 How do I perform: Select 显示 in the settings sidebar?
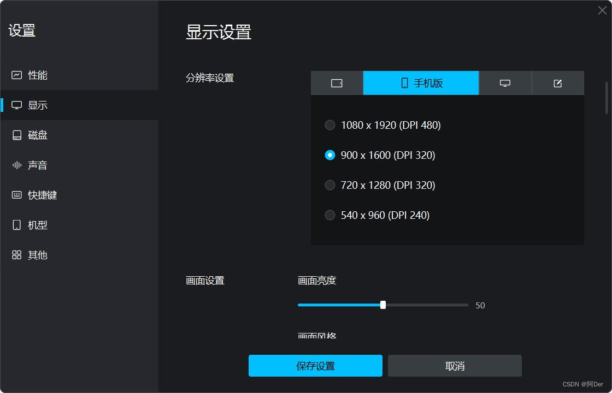coord(33,105)
